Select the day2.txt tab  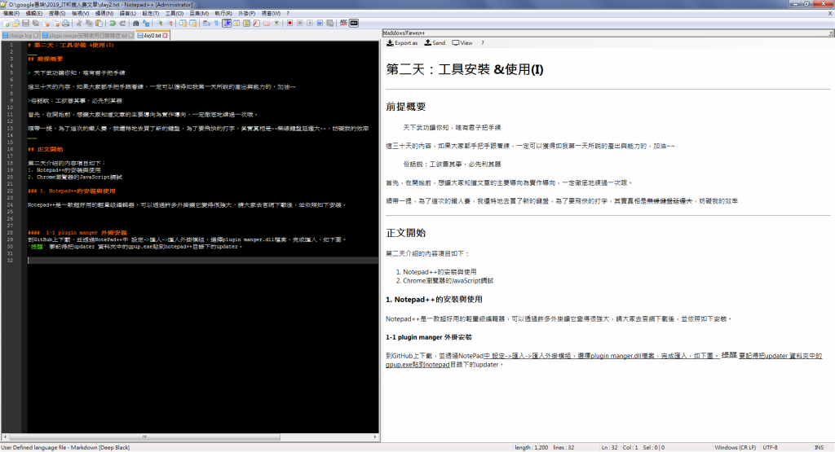[152, 36]
